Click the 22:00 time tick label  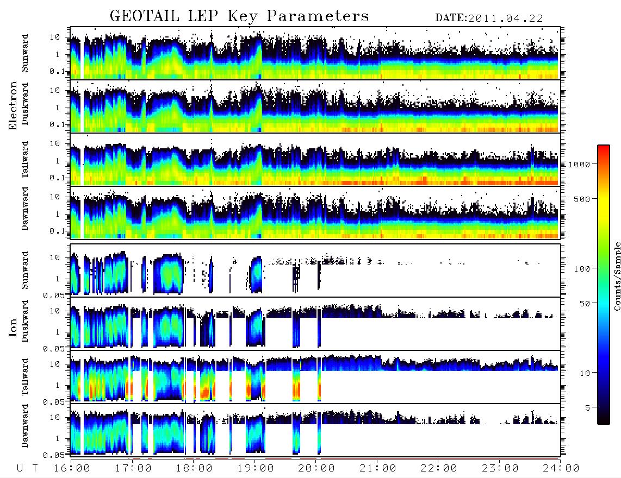tap(439, 468)
